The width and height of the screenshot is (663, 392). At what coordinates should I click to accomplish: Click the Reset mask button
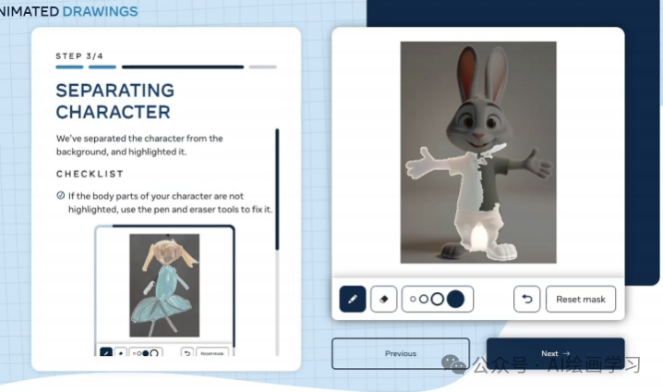pyautogui.click(x=581, y=299)
